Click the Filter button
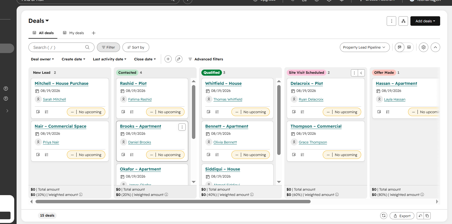This screenshot has width=452, height=224. click(x=108, y=47)
